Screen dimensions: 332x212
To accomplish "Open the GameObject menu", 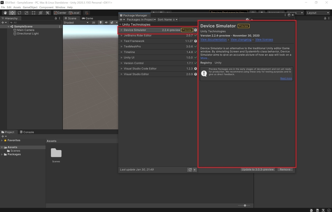I will (x=30, y=7).
